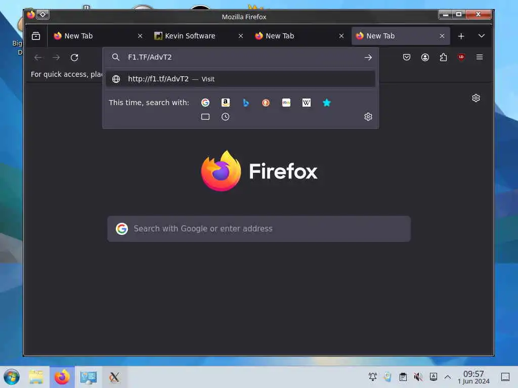Search history using the clock icon

click(x=225, y=117)
